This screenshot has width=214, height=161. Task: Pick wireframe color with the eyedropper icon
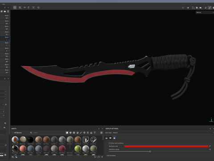pyautogui.click(x=210, y=146)
